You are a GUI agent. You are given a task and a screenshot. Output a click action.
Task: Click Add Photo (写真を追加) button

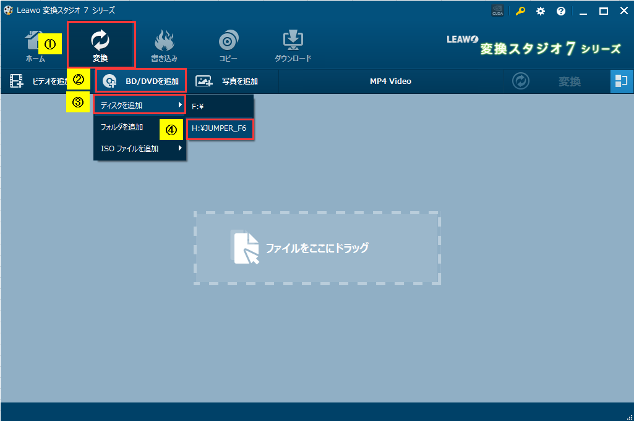tap(226, 81)
